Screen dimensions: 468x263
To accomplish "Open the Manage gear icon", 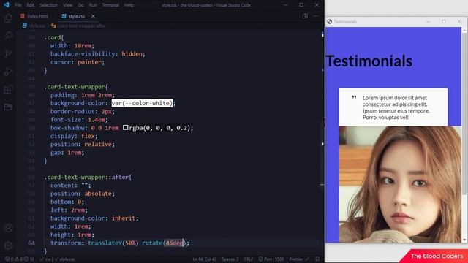I will point(8,245).
